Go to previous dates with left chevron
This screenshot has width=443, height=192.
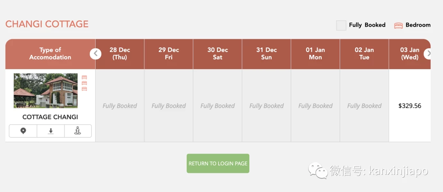click(96, 54)
